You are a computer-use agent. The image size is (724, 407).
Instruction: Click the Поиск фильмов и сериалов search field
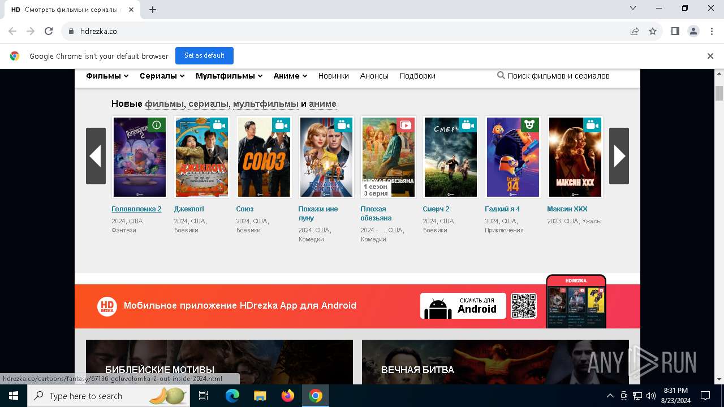pyautogui.click(x=558, y=76)
